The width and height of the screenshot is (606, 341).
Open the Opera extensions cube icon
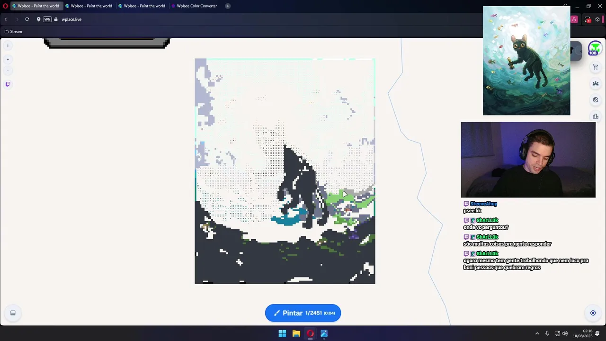click(x=597, y=19)
